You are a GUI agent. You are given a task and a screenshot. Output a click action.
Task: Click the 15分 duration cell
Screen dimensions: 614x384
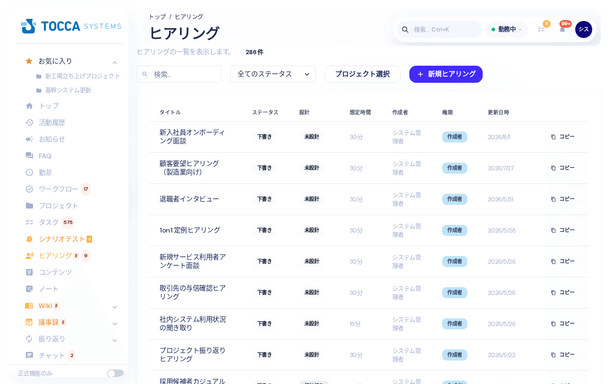pos(355,324)
